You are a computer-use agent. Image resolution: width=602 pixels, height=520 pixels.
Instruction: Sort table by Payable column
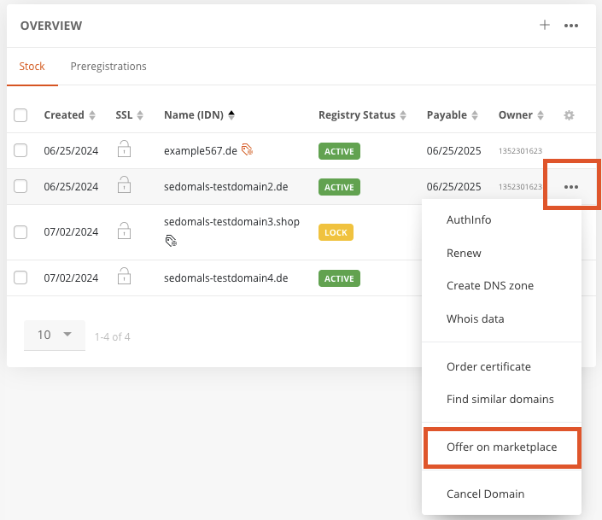453,115
